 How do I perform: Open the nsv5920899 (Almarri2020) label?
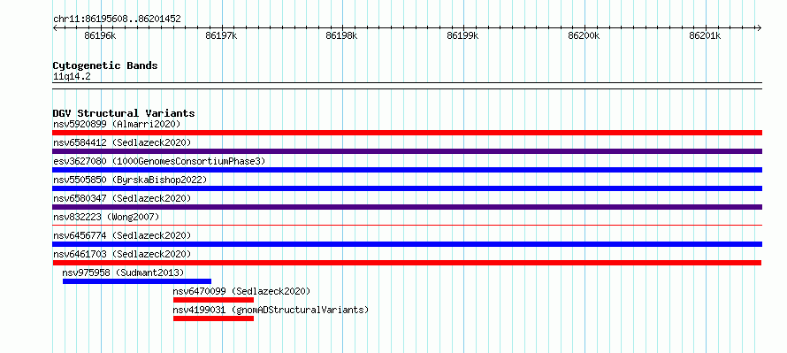click(x=117, y=124)
